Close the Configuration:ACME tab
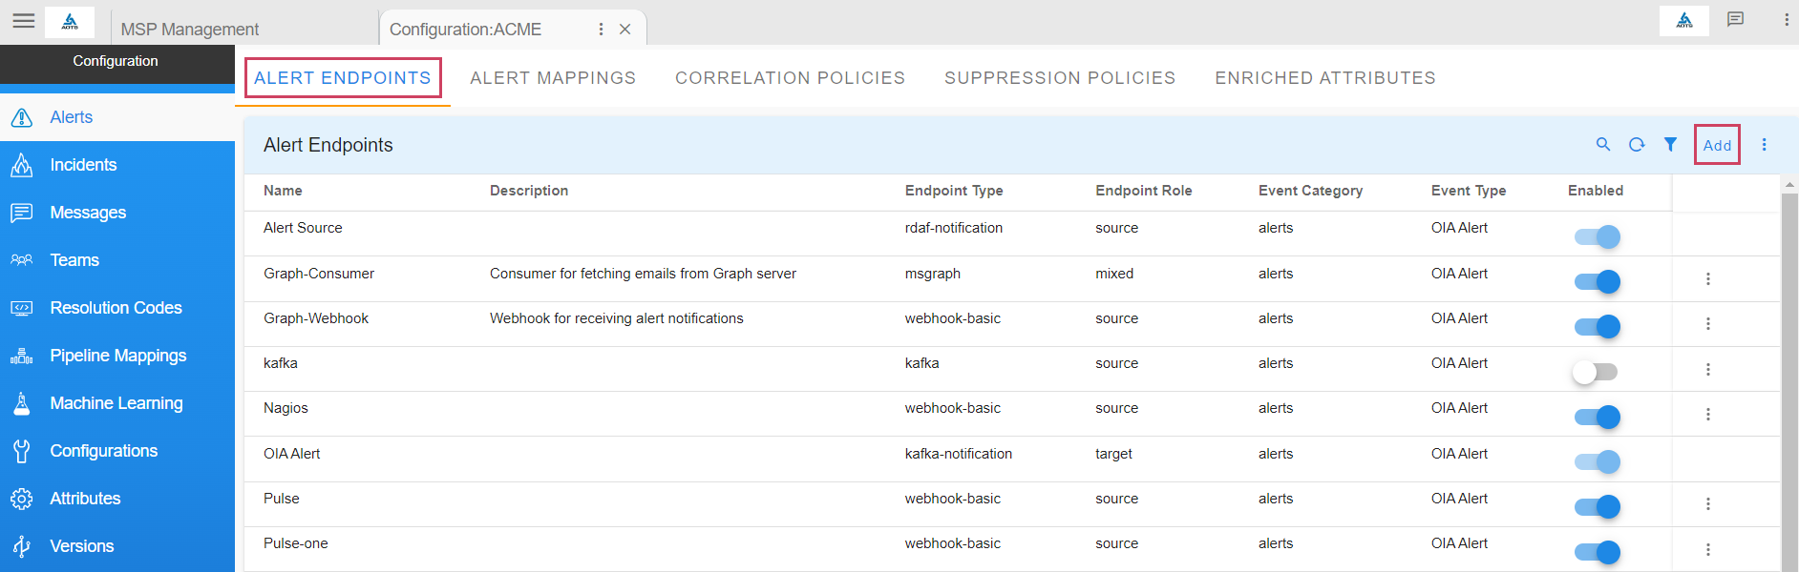The height and width of the screenshot is (572, 1799). pos(625,30)
